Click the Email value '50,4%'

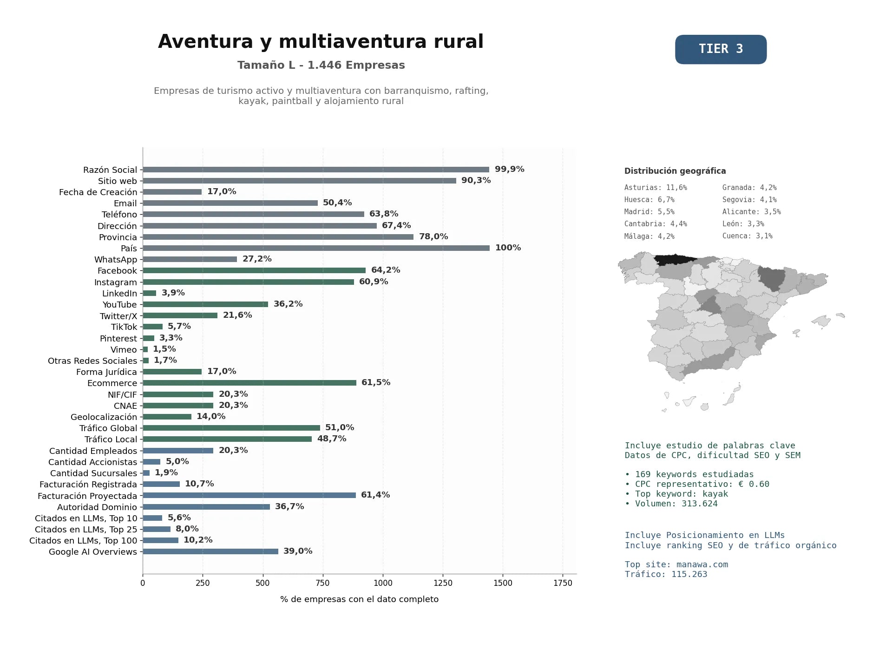coord(337,203)
